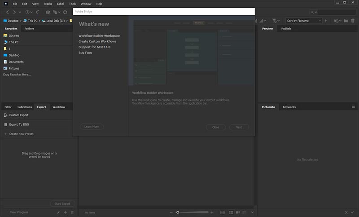Viewport: 359px width, 217px height.
Task: Select Create Custom Workflows topic
Action: (97, 41)
